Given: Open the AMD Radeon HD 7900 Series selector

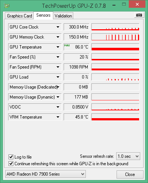Looking at the screenshot, I should (x=46, y=174).
